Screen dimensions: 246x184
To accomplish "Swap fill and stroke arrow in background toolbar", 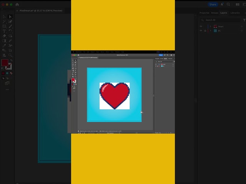I will coord(11,61).
